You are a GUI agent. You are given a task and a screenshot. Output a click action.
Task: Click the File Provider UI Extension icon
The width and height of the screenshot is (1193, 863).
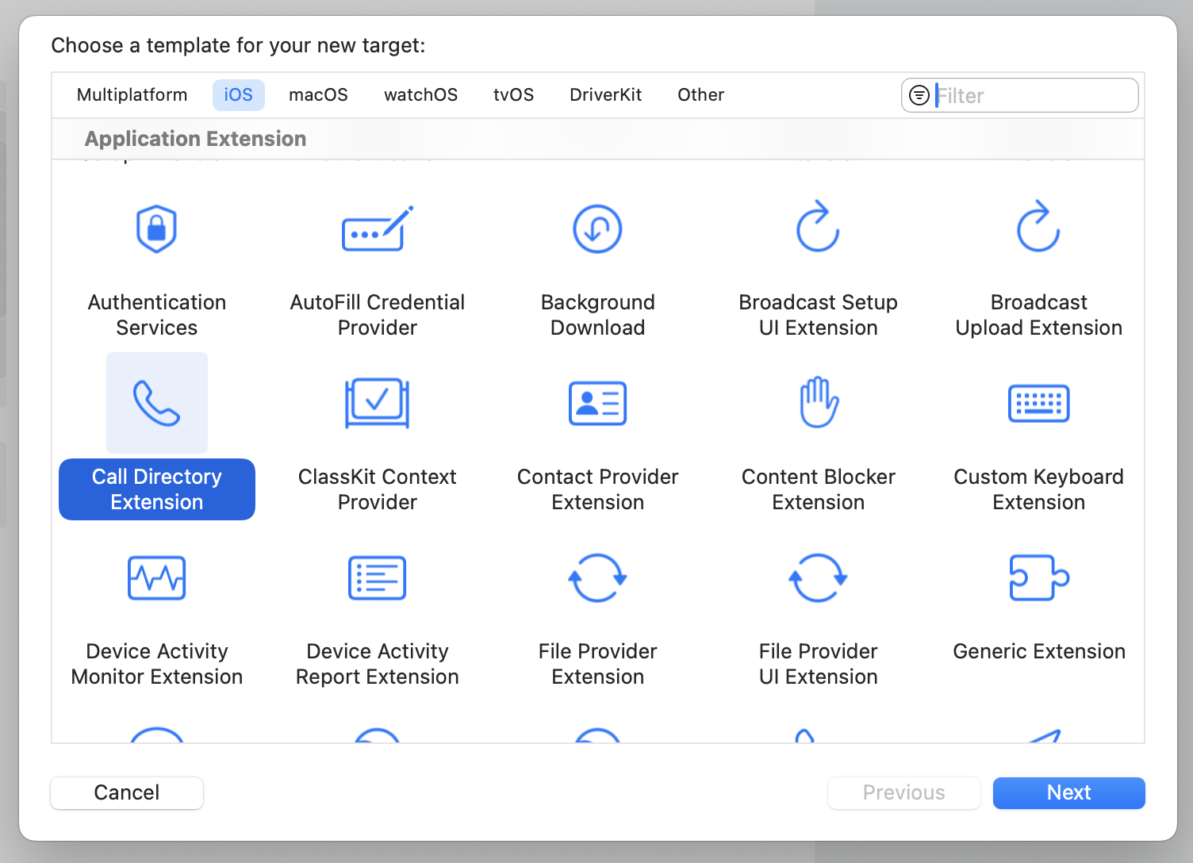[x=818, y=577]
